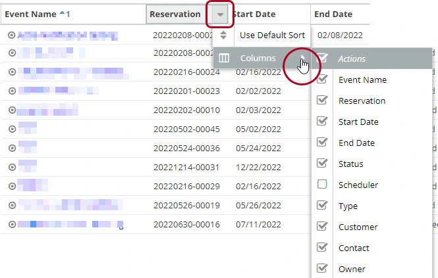Click event name link in row 20220630-00016
Viewport: 438px width, 278px height.
[x=70, y=224]
